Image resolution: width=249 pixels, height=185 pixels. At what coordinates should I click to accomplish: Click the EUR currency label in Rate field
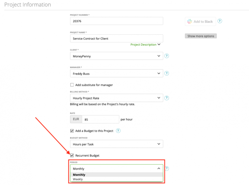(76, 119)
